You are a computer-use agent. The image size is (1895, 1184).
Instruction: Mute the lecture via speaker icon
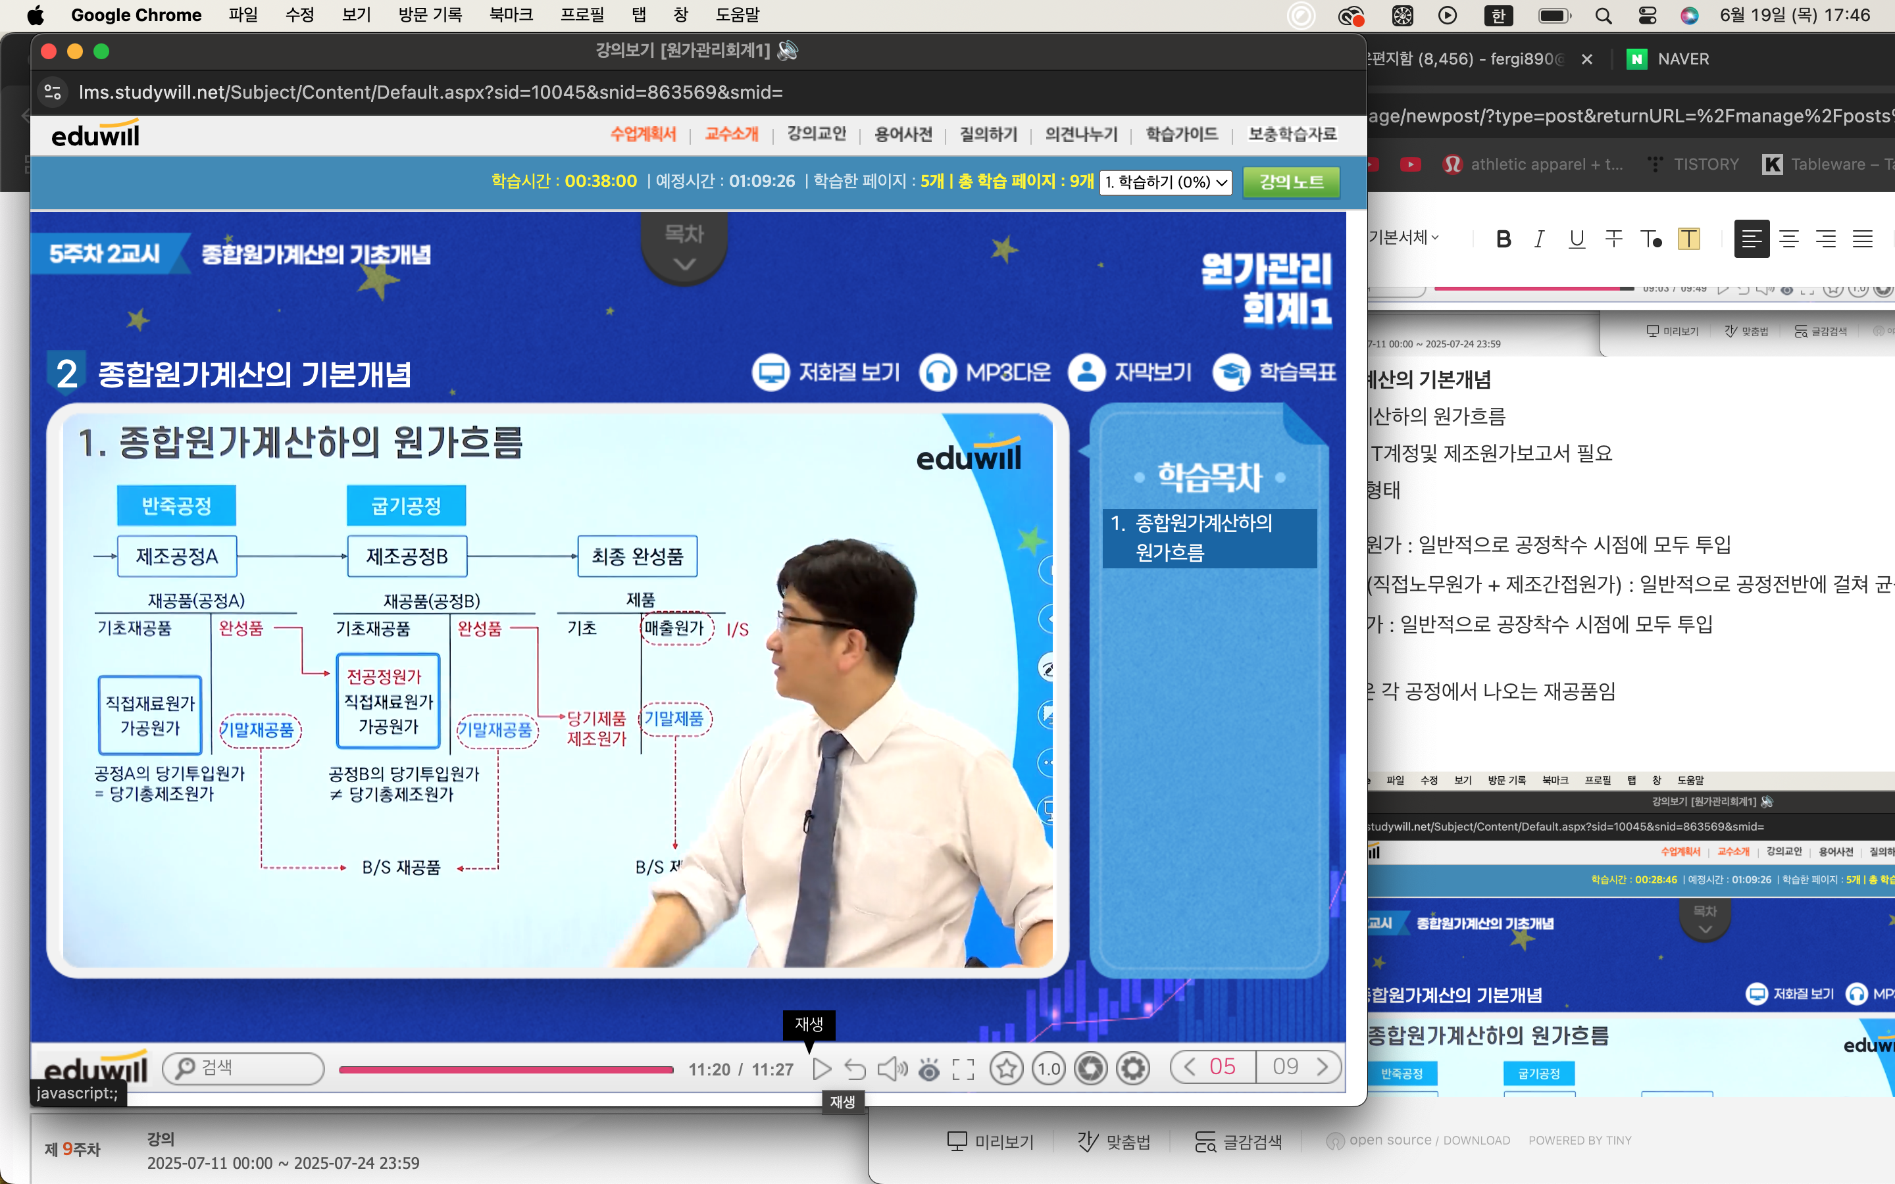[x=891, y=1068]
